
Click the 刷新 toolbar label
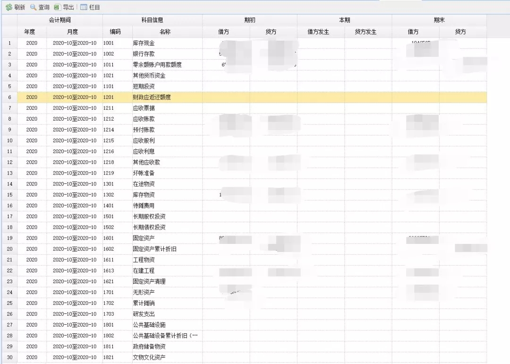click(19, 7)
